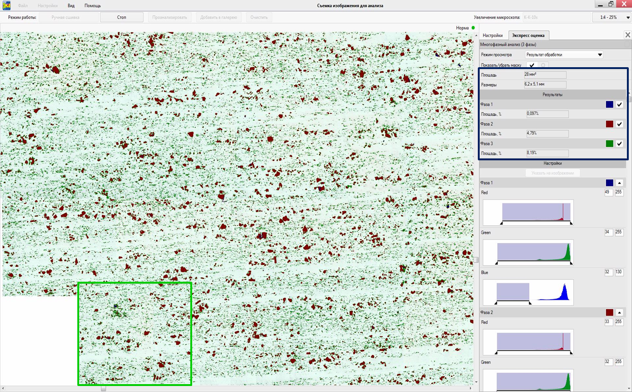
Task: Collapse the Фаза 2 settings section
Action: point(619,313)
